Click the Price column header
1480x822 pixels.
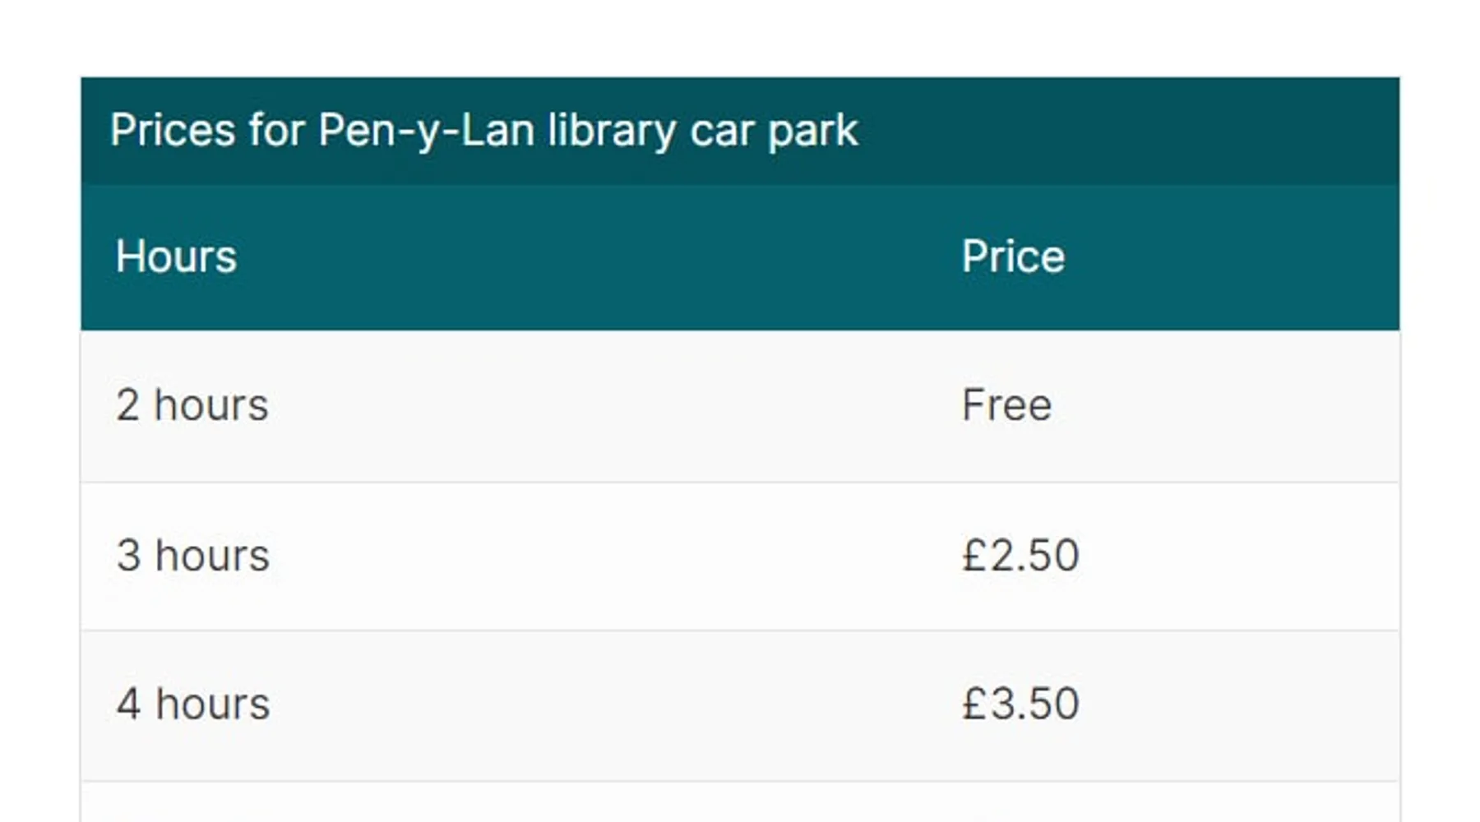1013,256
